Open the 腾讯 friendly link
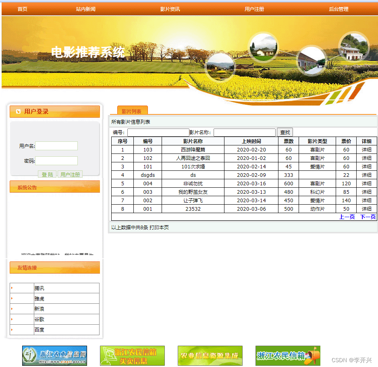 coord(39,288)
